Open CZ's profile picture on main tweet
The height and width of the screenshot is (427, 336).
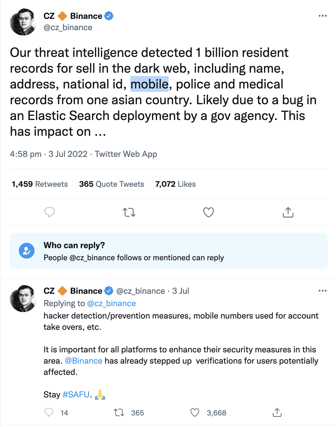click(23, 22)
